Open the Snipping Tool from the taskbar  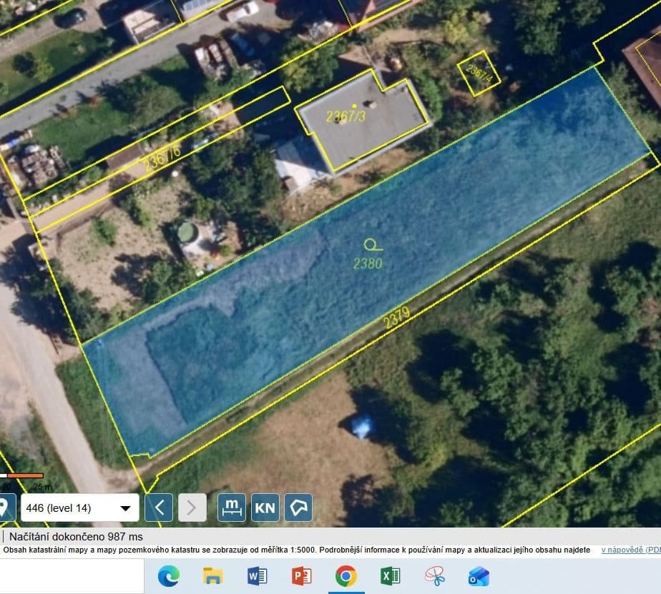coord(436,574)
